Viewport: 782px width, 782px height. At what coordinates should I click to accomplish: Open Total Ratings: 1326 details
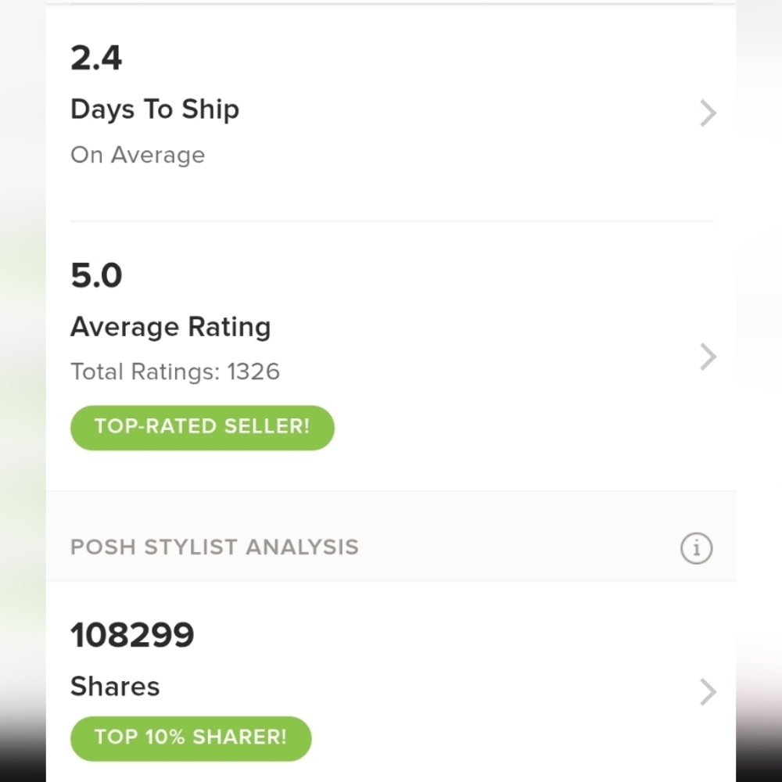175,372
